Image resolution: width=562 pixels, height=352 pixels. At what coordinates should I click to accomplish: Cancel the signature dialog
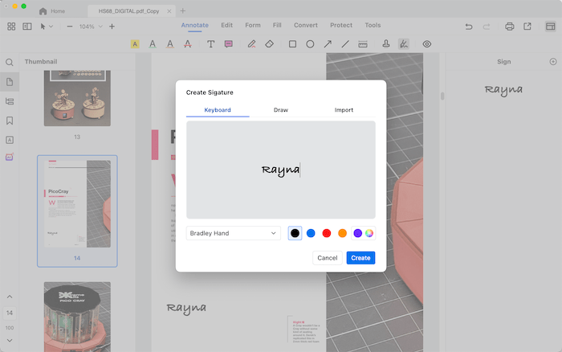(x=327, y=258)
